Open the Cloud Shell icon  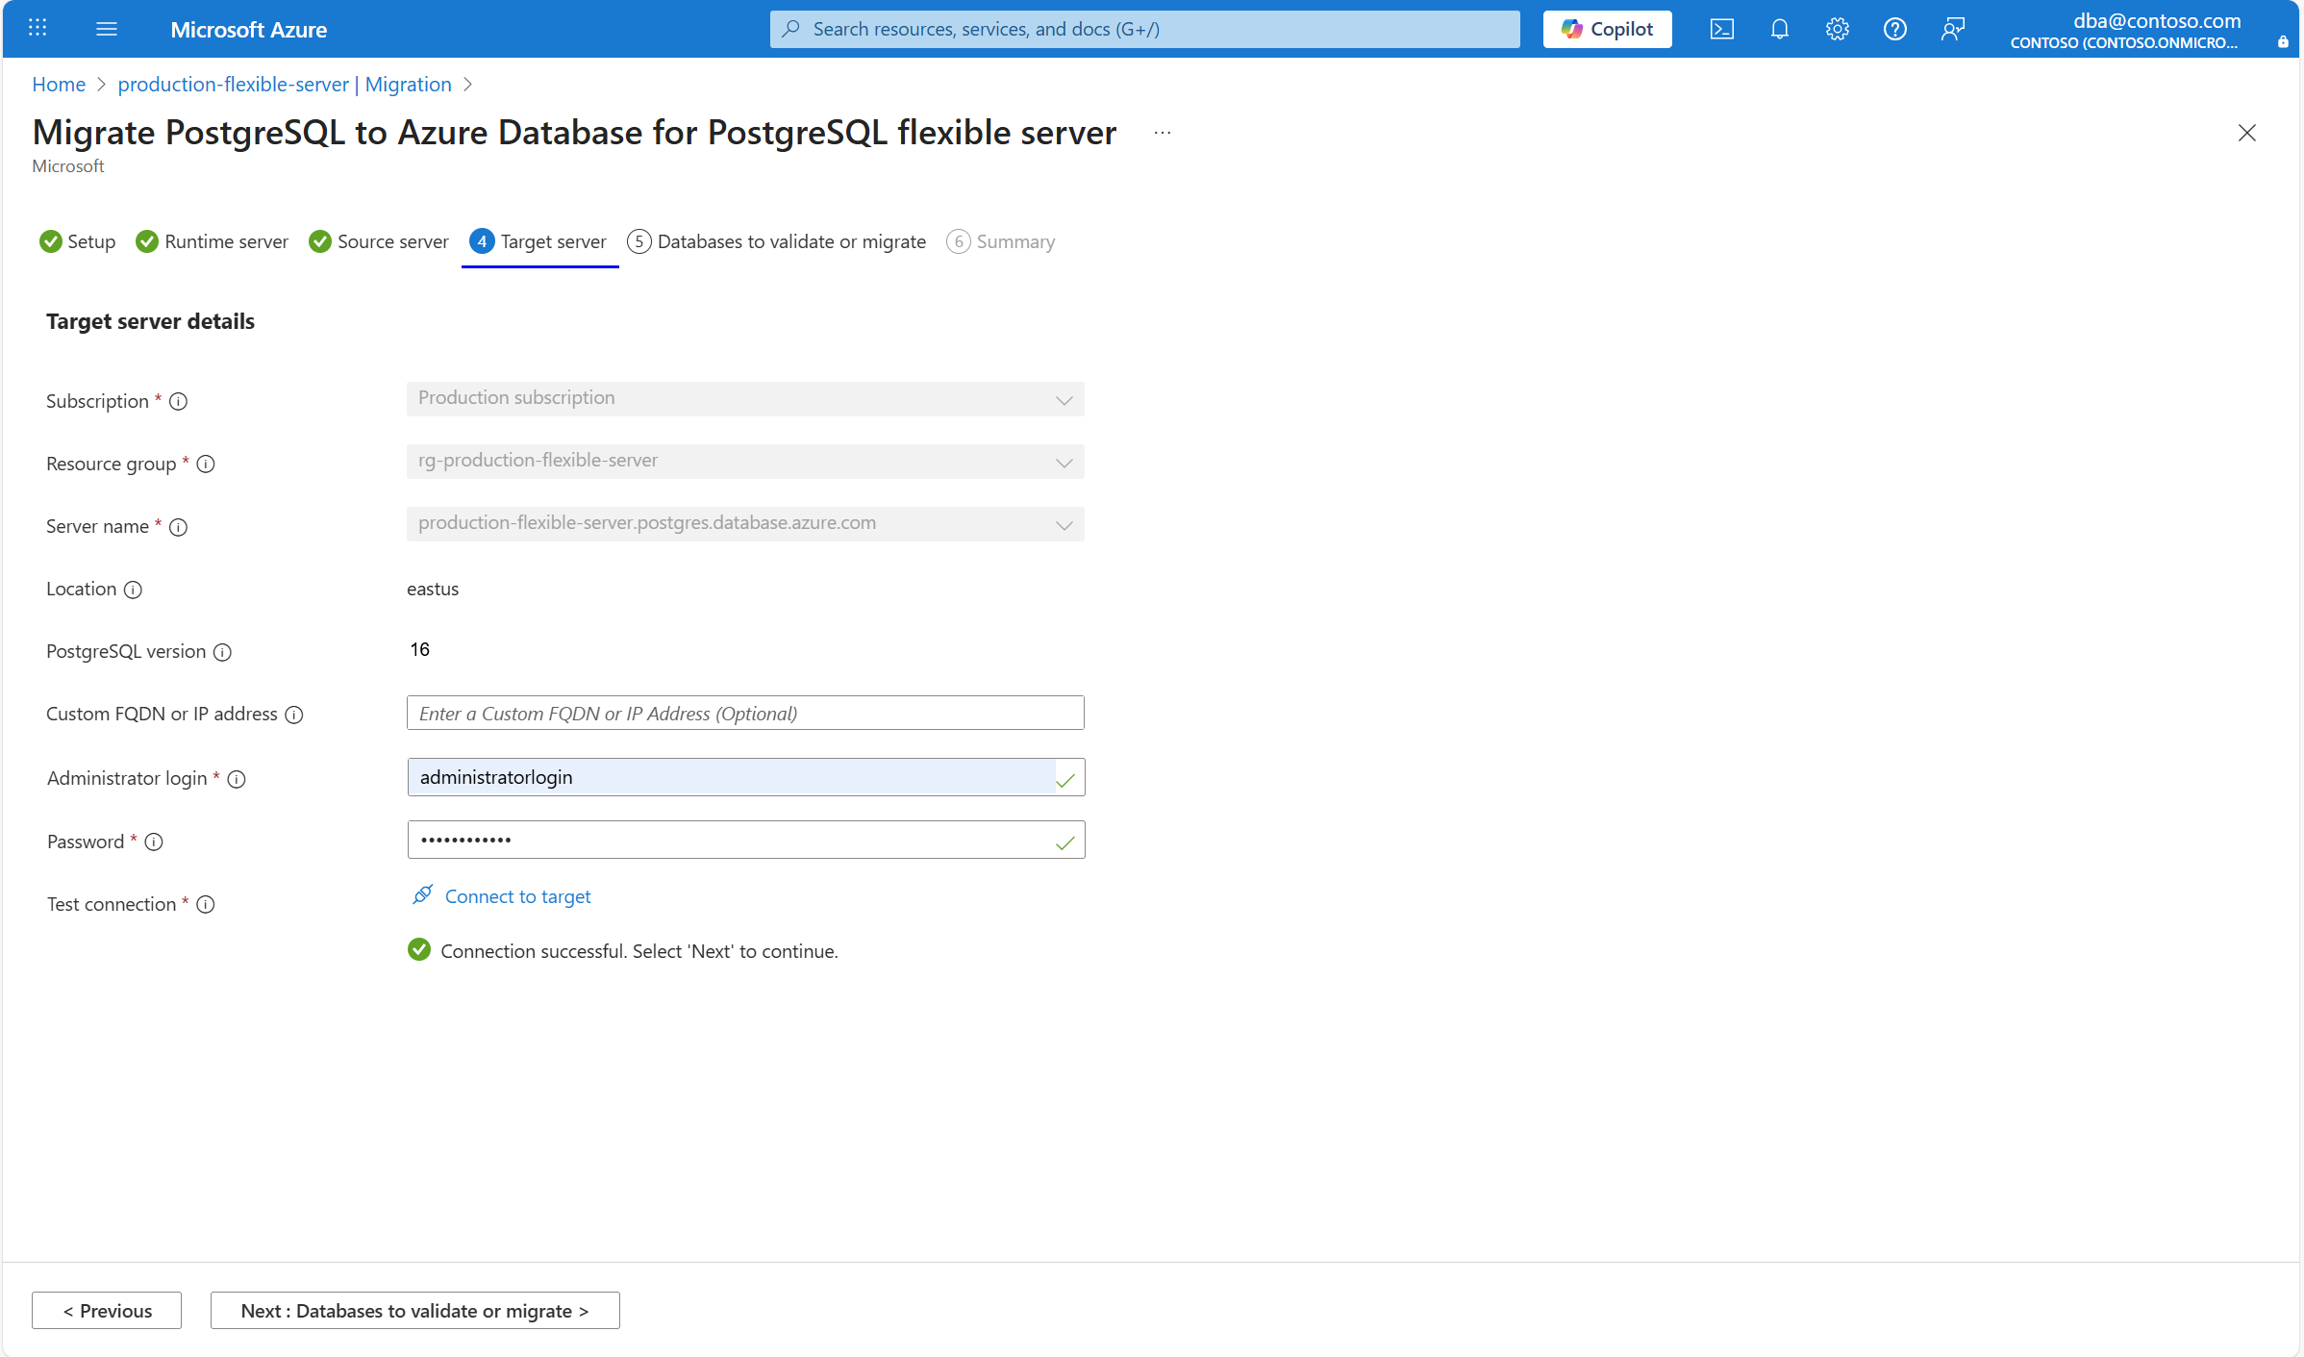click(x=1721, y=29)
